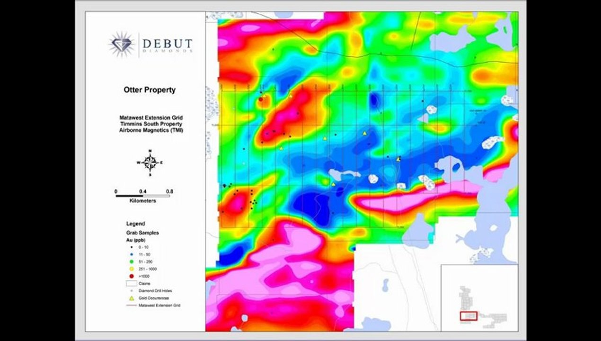This screenshot has width=601, height=341.
Task: Click the black-and-white scale bar
Action: coord(142,196)
